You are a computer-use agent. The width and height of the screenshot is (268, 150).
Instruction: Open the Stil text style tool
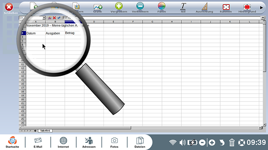pos(183,8)
